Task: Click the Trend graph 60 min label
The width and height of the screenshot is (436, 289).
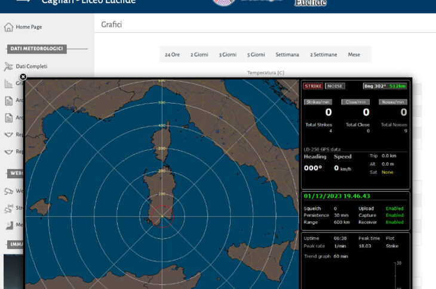Action: (326, 256)
